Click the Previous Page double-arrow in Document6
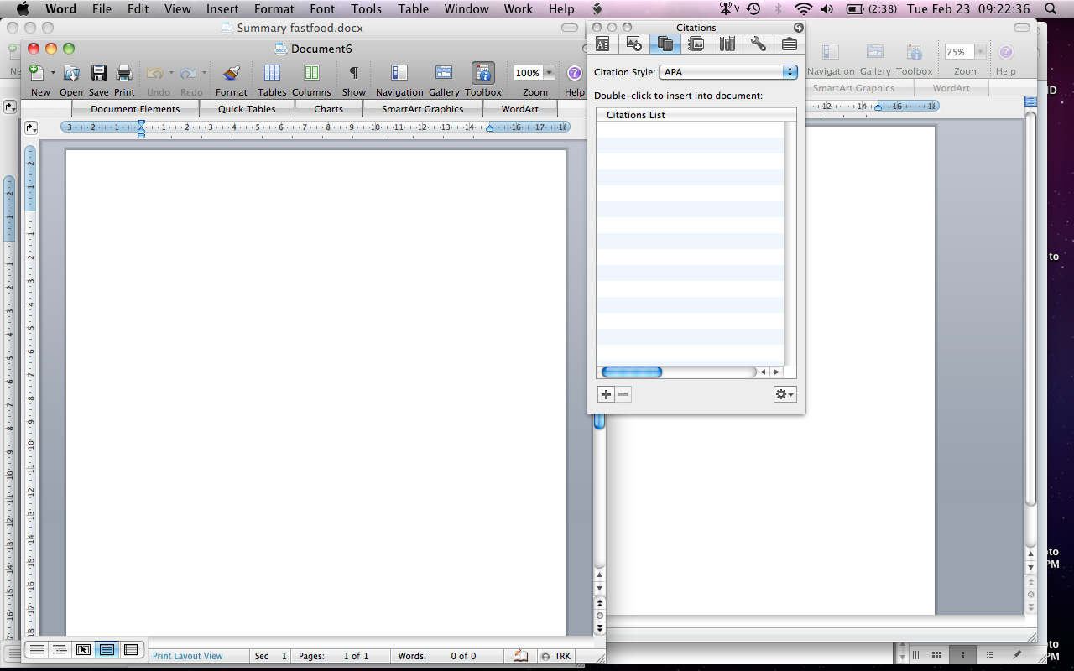The width and height of the screenshot is (1074, 671). point(599,603)
